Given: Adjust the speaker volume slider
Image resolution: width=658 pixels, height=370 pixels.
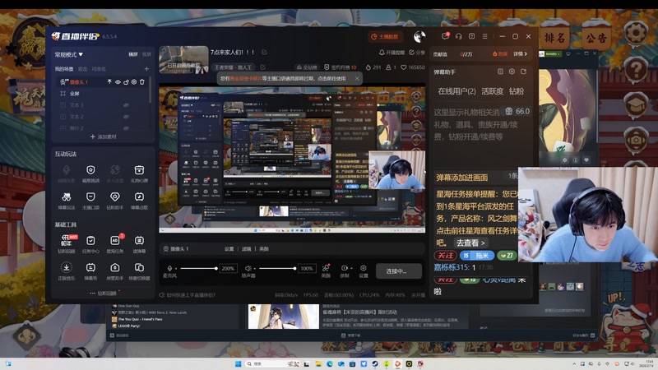Looking at the screenshot, I should tap(277, 268).
